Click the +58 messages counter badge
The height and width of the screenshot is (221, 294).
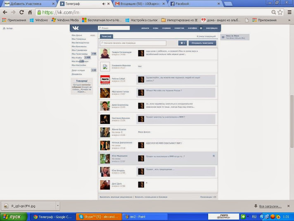pyautogui.click(x=94, y=54)
